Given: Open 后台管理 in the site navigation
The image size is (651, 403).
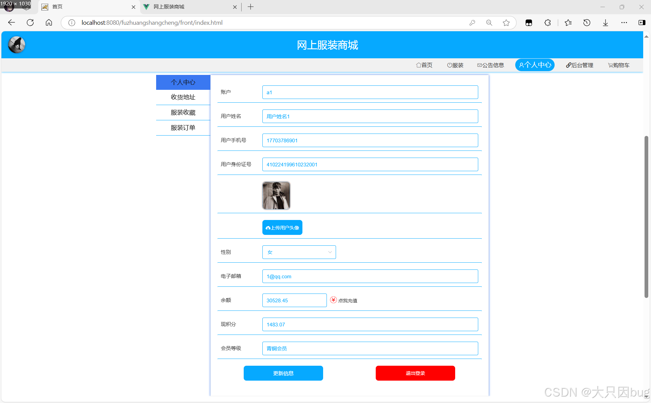Looking at the screenshot, I should 579,65.
